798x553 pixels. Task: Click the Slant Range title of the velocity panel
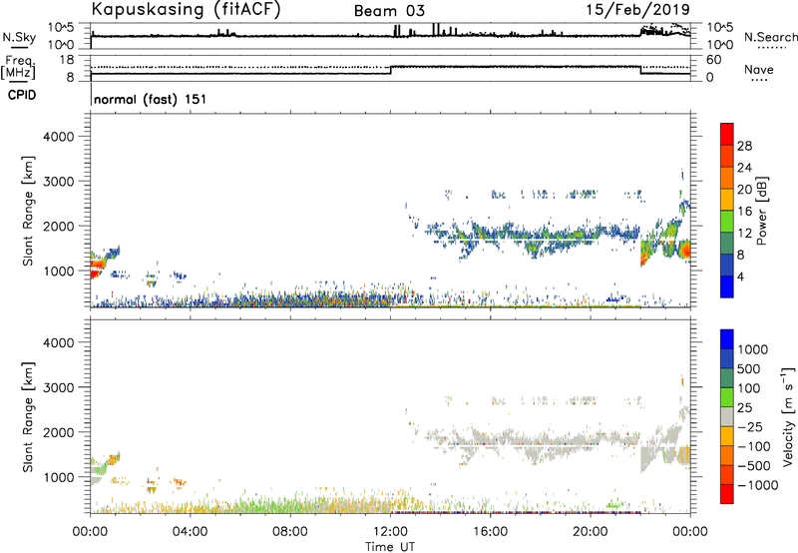pos(28,417)
